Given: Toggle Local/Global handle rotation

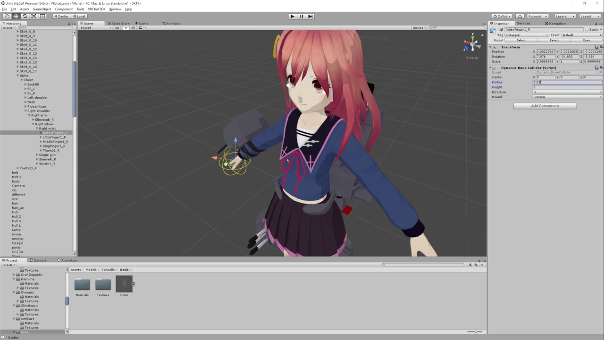Looking at the screenshot, I should tap(78, 16).
